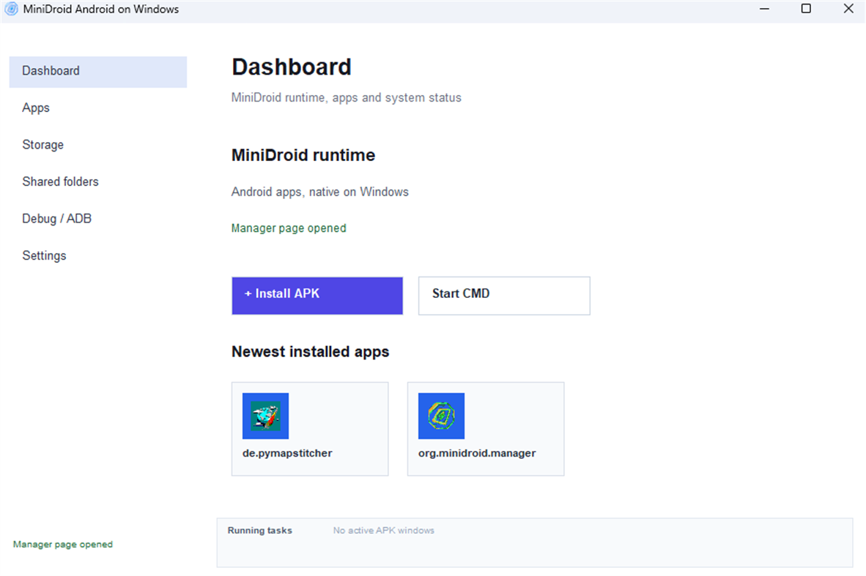
Task: Open the de.pymapstitcher app icon
Action: [x=265, y=416]
